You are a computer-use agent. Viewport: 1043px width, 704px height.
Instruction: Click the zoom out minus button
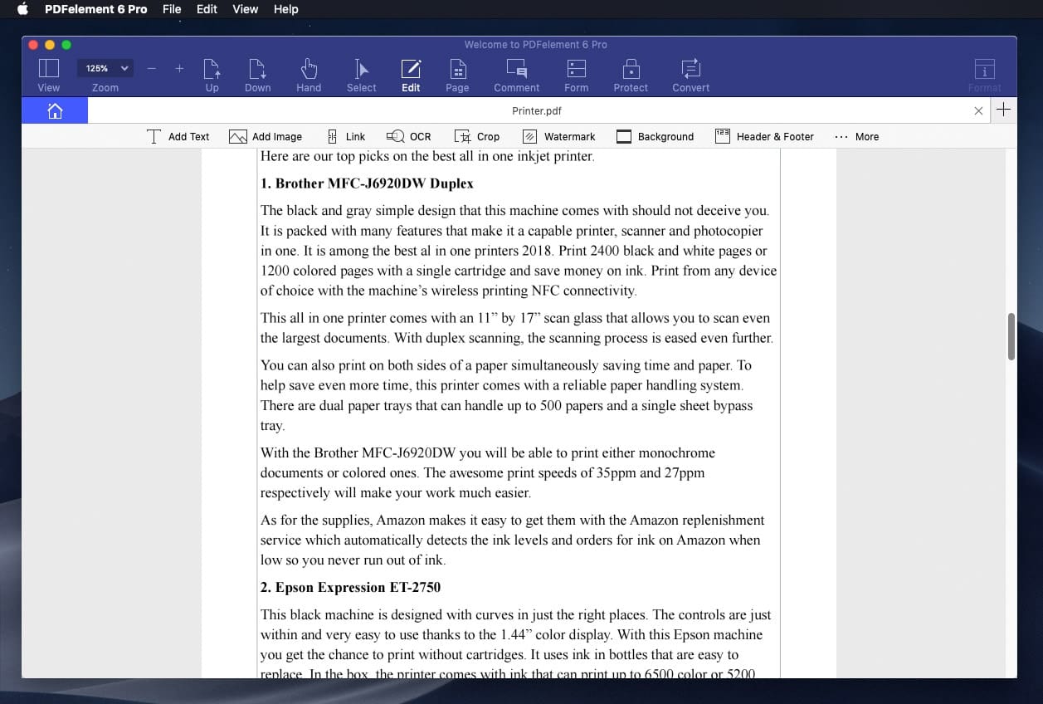click(x=151, y=68)
